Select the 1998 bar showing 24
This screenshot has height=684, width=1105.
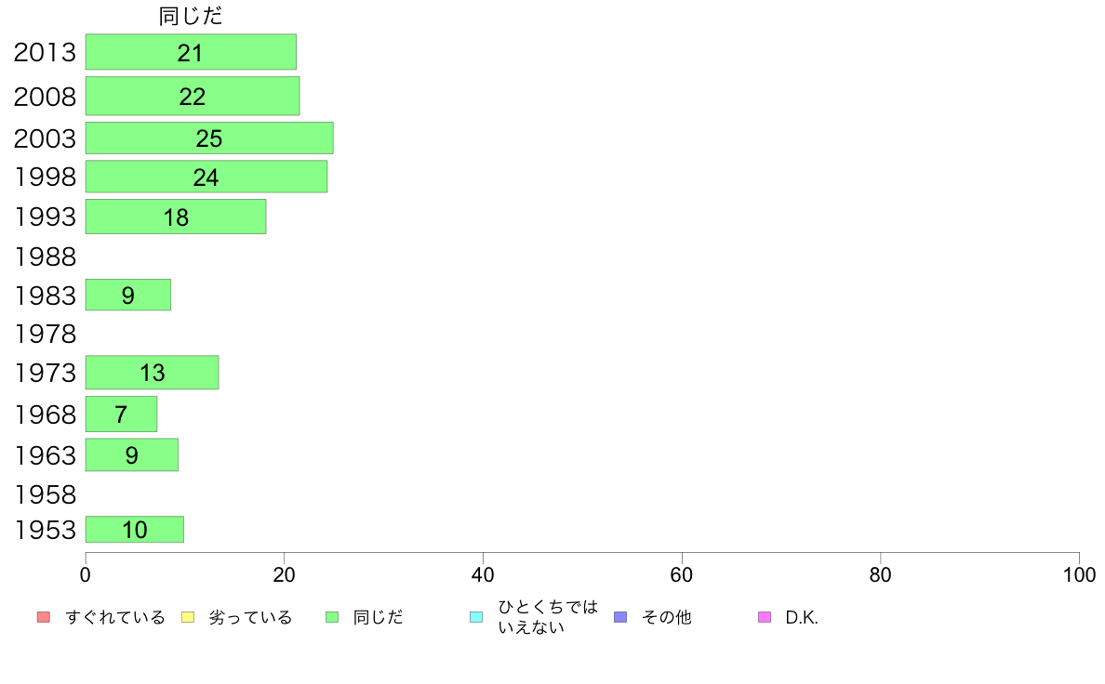206,177
